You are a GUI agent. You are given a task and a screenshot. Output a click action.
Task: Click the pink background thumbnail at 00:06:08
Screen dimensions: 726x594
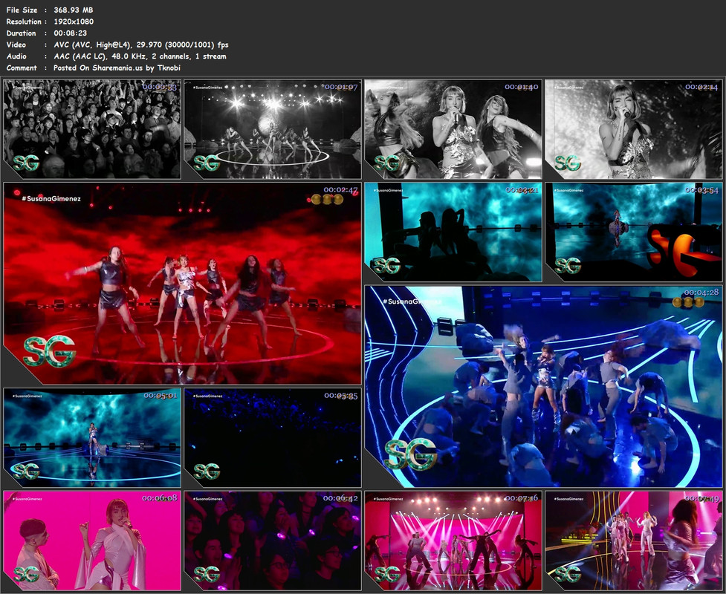[x=92, y=541]
